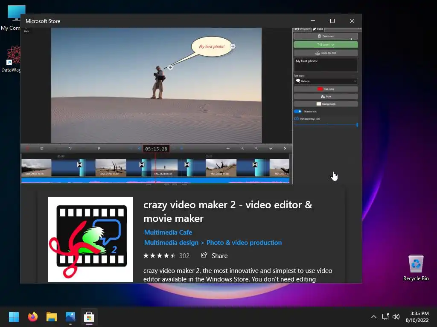Maximize the Microsoft Store window
The image size is (437, 327).
point(332,21)
